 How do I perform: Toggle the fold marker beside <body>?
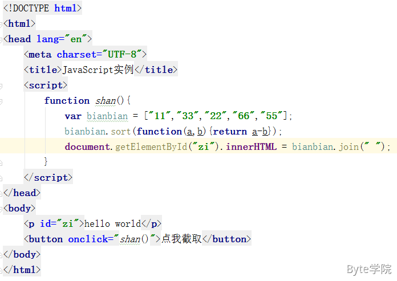pos(1,209)
